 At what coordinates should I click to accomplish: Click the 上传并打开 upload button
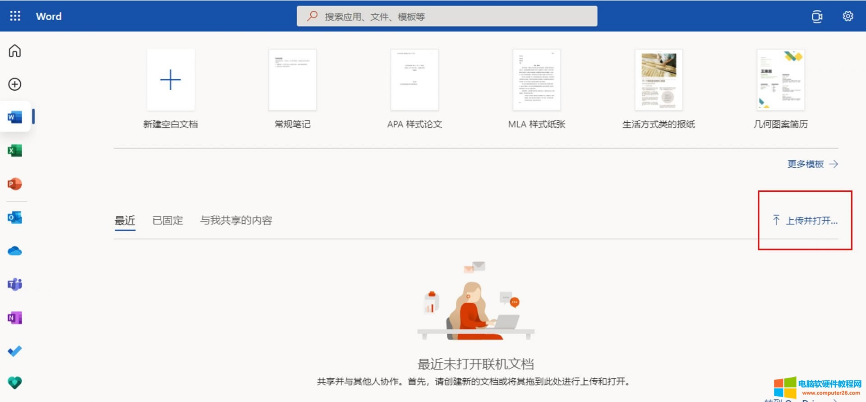805,221
